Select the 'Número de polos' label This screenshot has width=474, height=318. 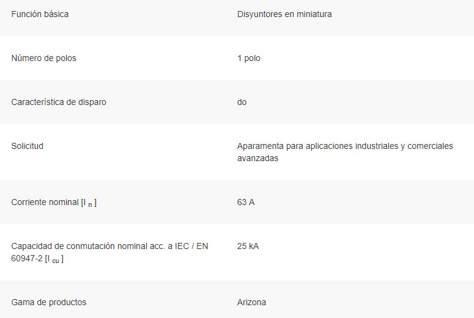pos(44,58)
